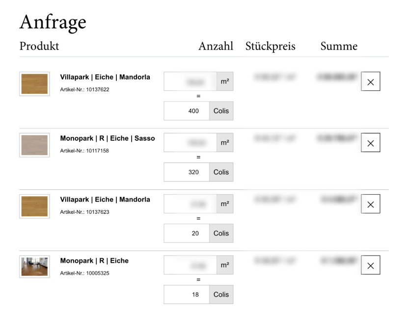
Task: Open the Villapark | Eiche | Mandorla 10137622 title
Action: pyautogui.click(x=105, y=77)
